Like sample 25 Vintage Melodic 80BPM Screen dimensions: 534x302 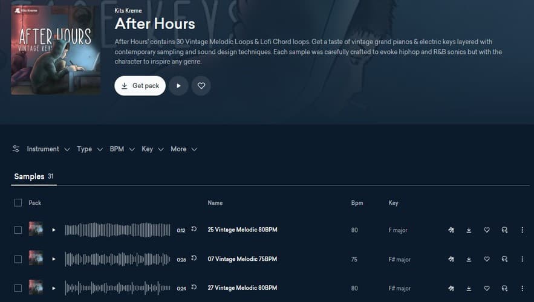pos(487,230)
